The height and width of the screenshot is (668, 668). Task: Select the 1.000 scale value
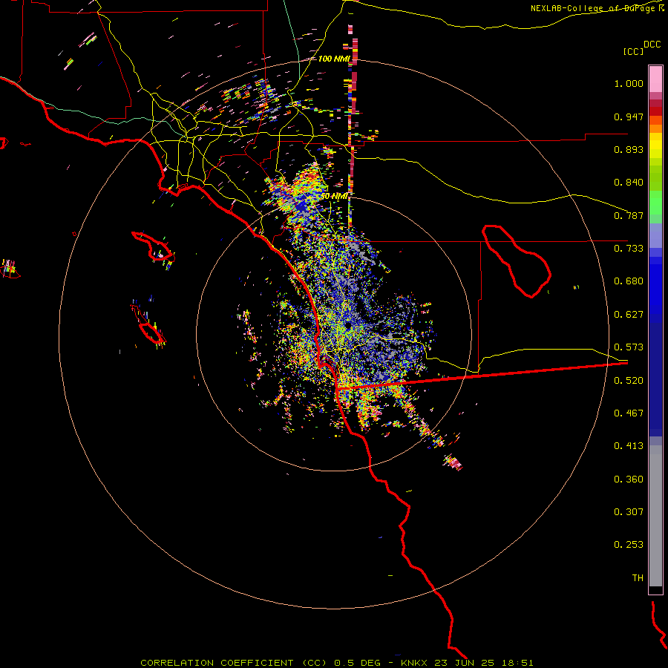coord(629,83)
